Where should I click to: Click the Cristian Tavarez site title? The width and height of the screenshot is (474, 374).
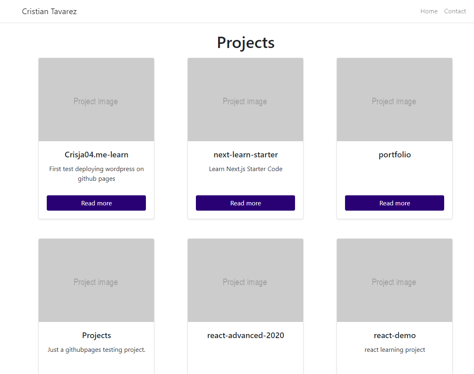(x=49, y=11)
